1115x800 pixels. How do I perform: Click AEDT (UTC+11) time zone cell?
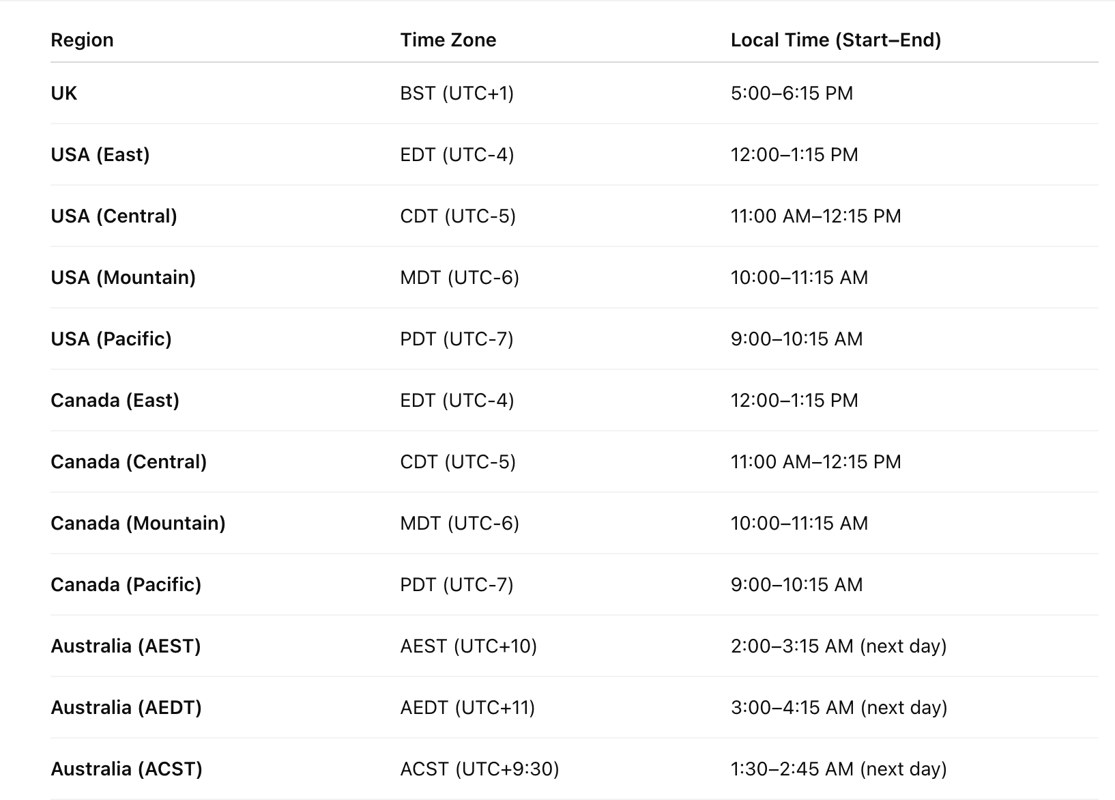coord(467,707)
